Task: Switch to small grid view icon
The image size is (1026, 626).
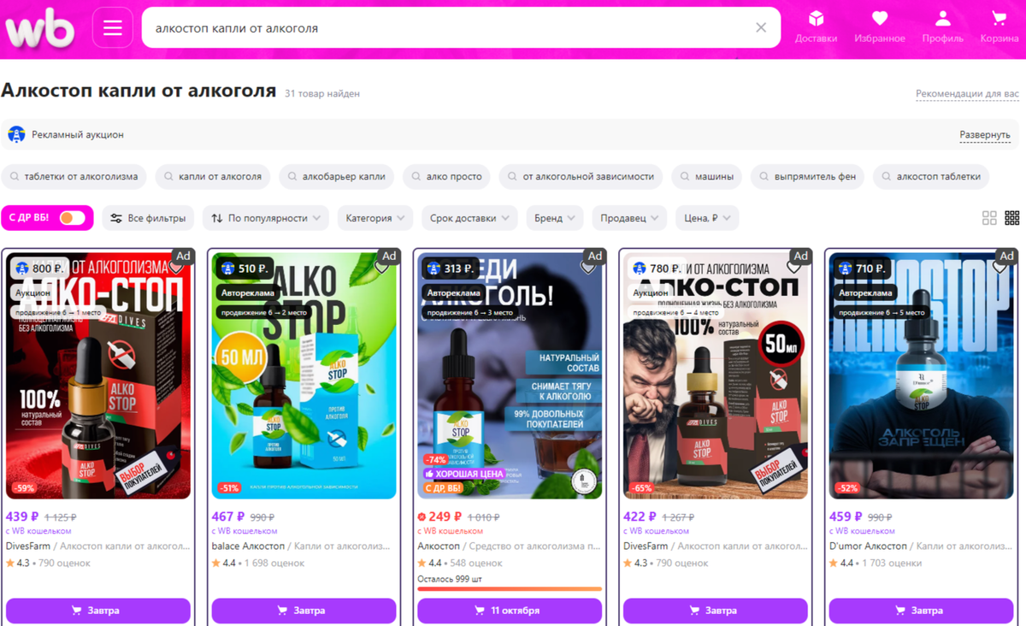Action: coord(1012,218)
